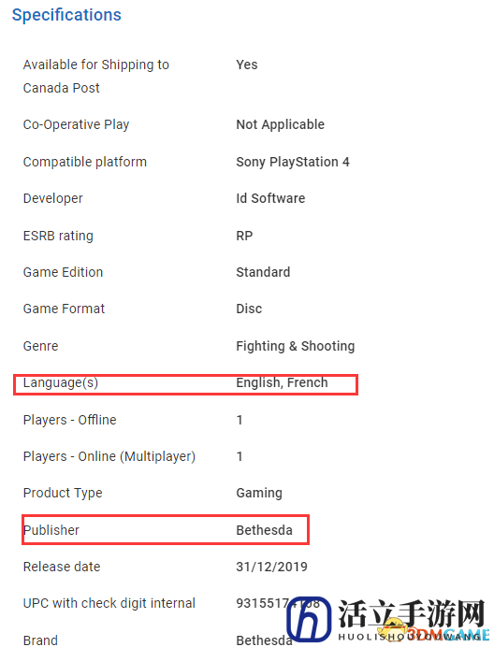Screen dimensions: 494x647
Task: Select the RP rating value
Action: click(x=244, y=236)
